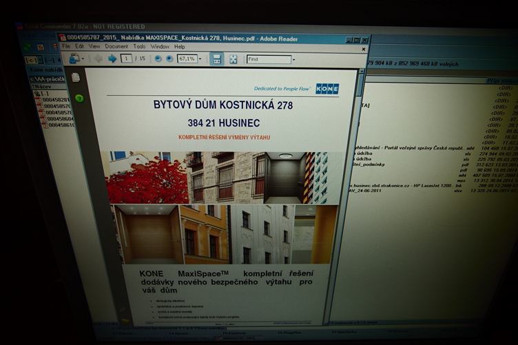The image size is (518, 345).
Task: Toggle the scrolling pages view icon
Action: click(217, 59)
